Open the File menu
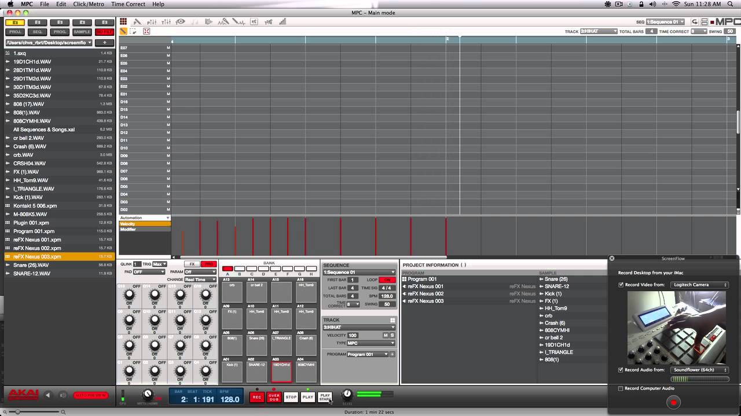Image resolution: width=741 pixels, height=416 pixels. click(45, 4)
